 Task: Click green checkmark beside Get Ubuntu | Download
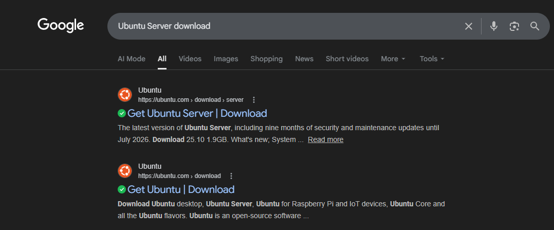tap(121, 189)
